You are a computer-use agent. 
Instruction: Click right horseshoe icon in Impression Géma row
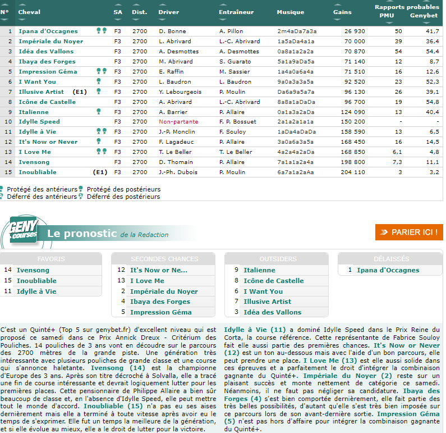coord(104,71)
